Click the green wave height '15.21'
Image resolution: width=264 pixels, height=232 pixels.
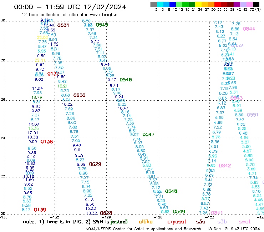tap(62, 86)
